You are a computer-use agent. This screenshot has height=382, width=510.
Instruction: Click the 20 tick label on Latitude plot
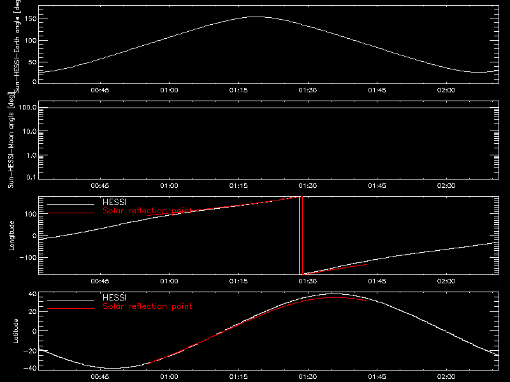[33, 311]
